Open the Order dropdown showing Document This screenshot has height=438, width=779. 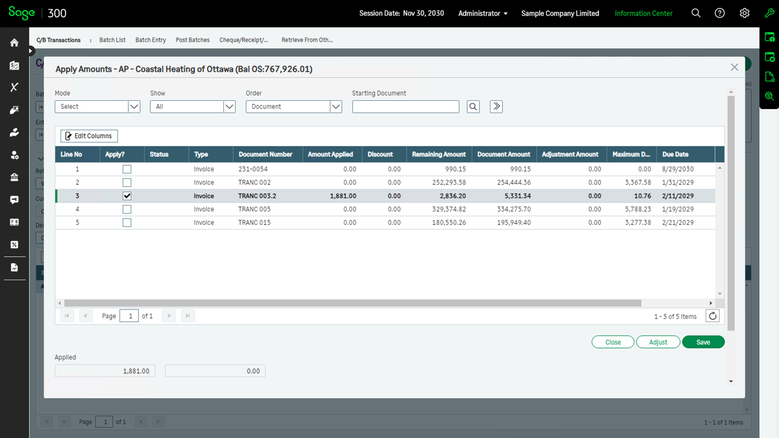pyautogui.click(x=336, y=106)
